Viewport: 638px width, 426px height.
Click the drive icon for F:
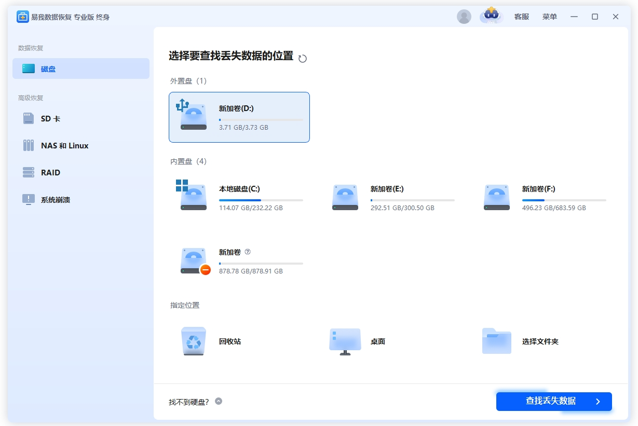click(x=497, y=197)
